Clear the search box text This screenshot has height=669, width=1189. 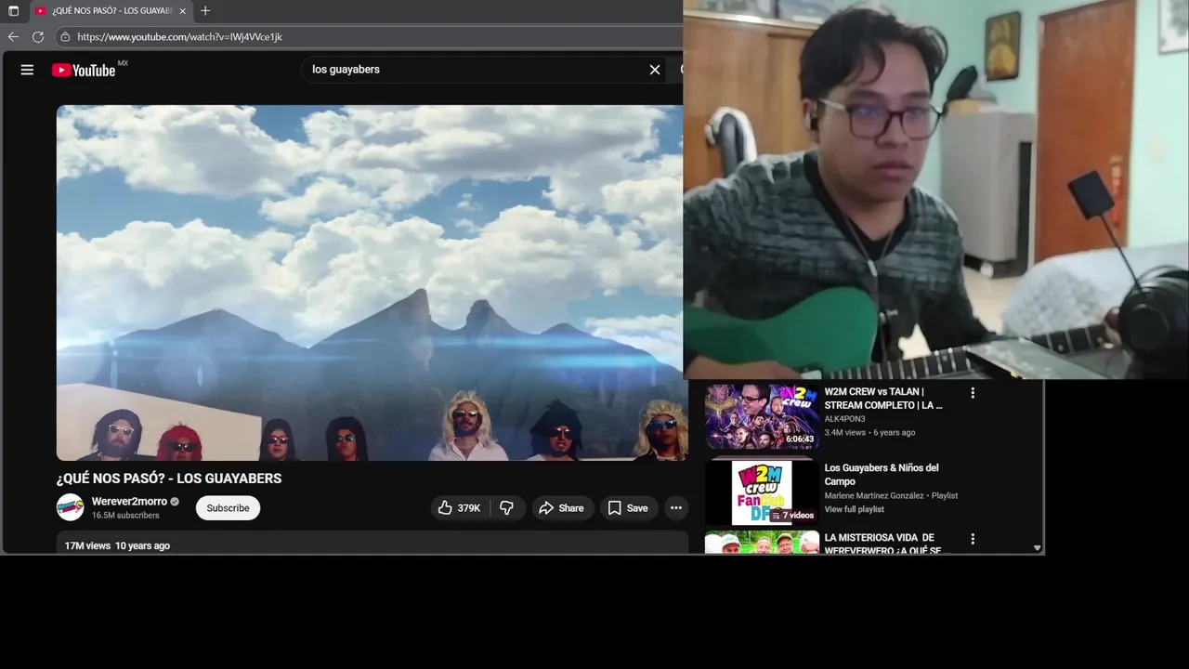point(655,70)
